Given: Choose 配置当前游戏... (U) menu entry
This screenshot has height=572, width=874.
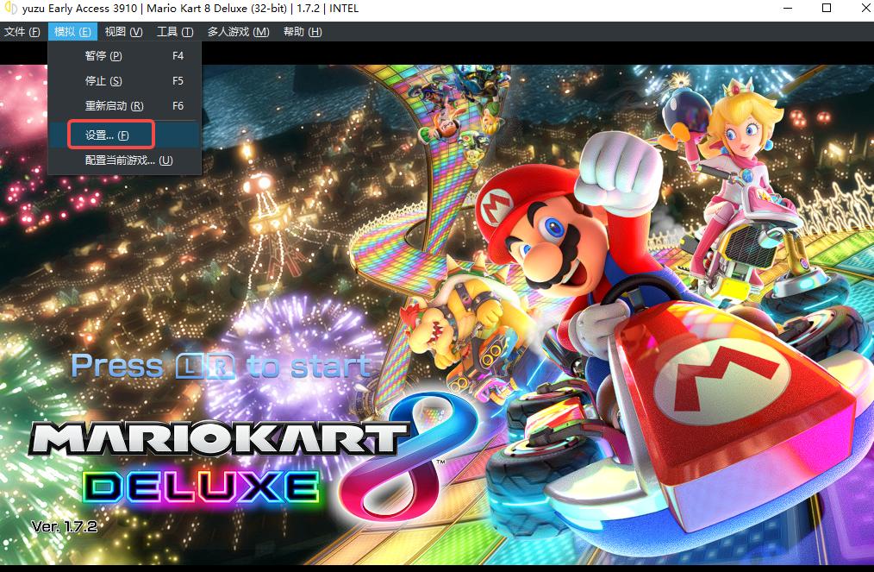Looking at the screenshot, I should (x=128, y=160).
